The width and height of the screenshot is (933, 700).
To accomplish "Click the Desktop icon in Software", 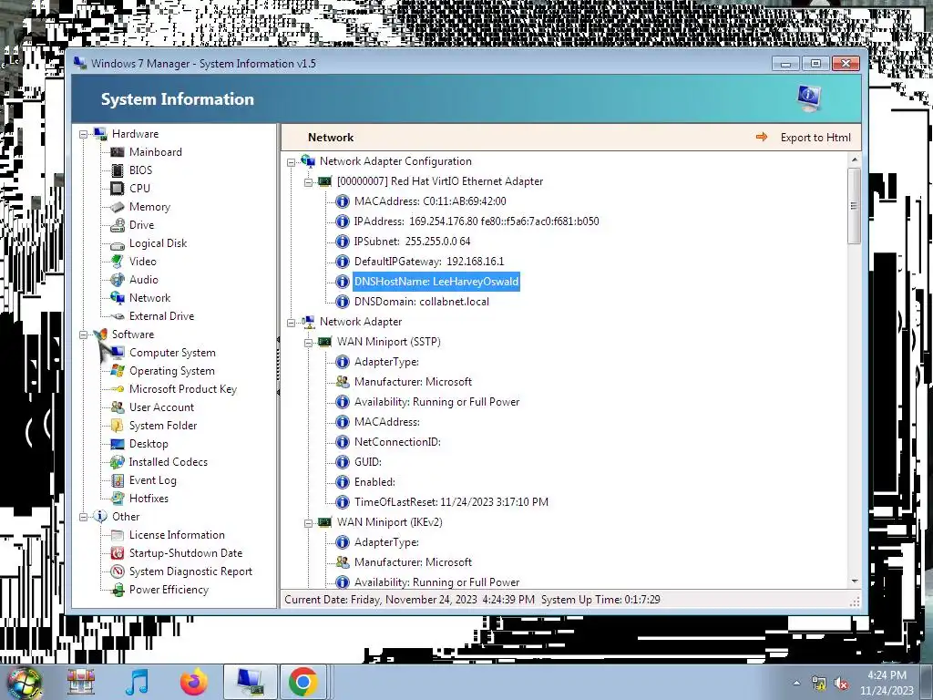I will [x=118, y=444].
